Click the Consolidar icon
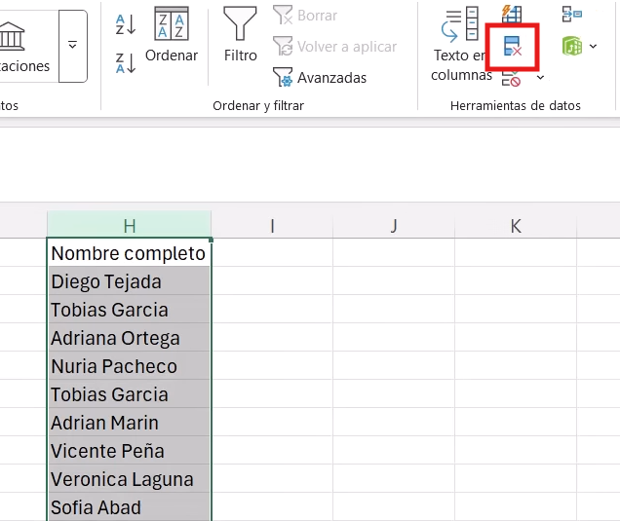 click(x=572, y=15)
